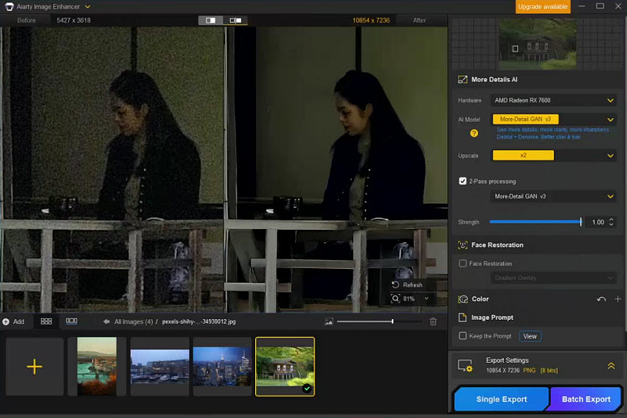Click the output size text 10854 x 7236
The height and width of the screenshot is (418, 627).
click(371, 21)
